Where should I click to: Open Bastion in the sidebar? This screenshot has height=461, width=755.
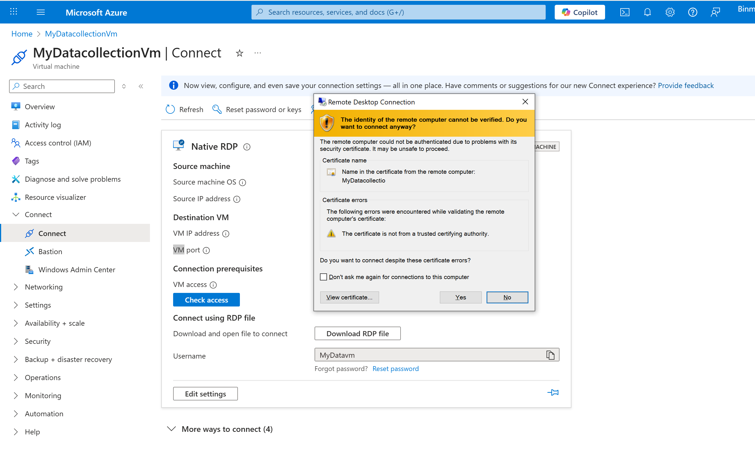50,252
